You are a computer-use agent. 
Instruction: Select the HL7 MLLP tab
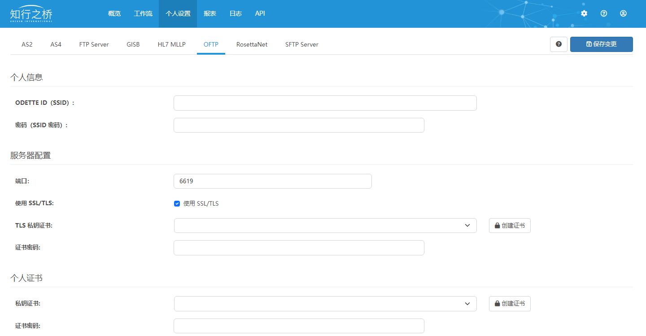[171, 45]
